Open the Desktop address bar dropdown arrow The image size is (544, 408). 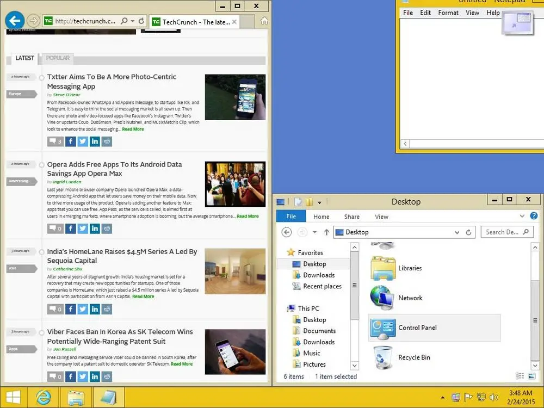[457, 232]
